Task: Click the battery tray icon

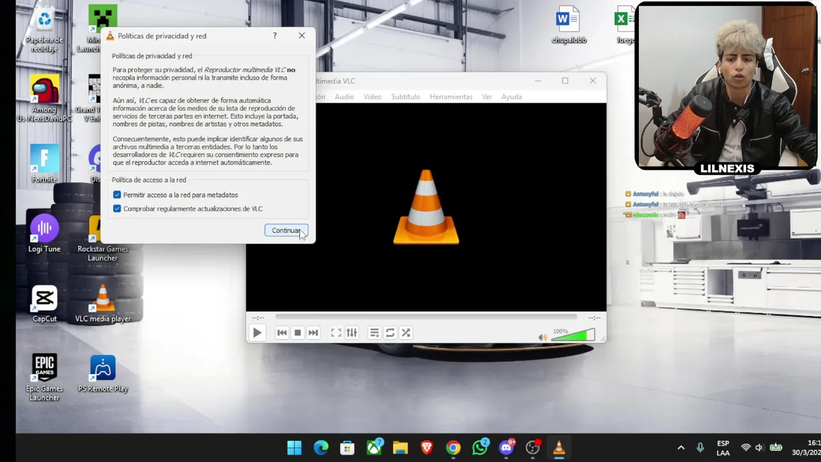Action: [x=775, y=447]
